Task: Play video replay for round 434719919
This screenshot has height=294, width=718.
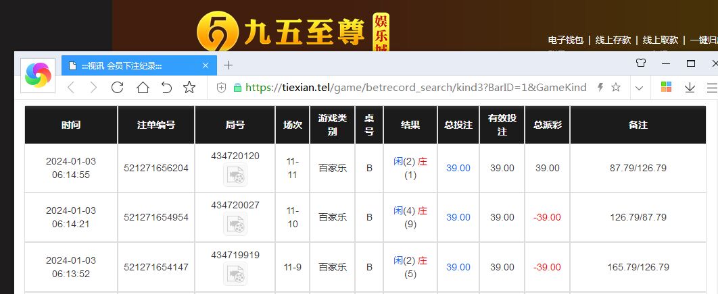Action: pyautogui.click(x=235, y=274)
